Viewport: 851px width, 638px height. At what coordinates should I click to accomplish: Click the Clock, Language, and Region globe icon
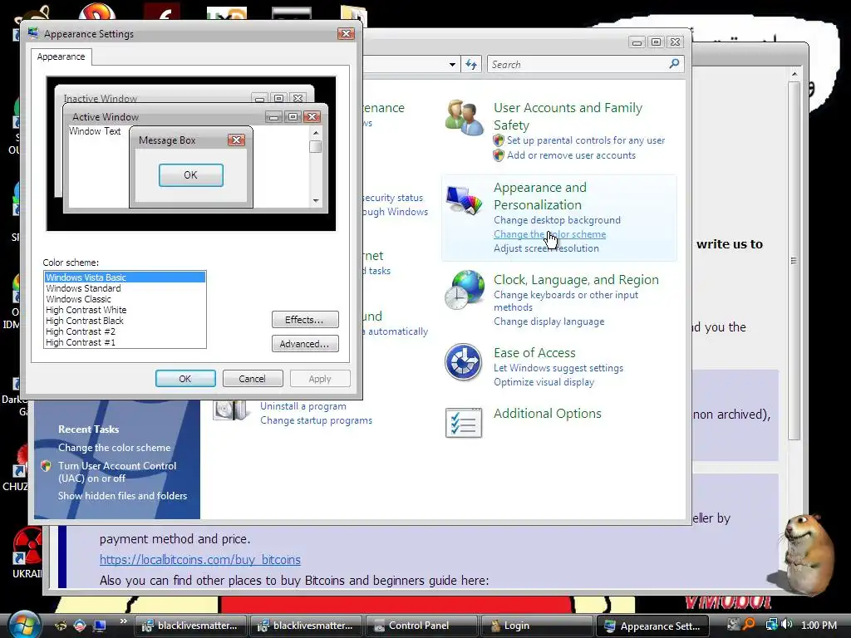464,290
